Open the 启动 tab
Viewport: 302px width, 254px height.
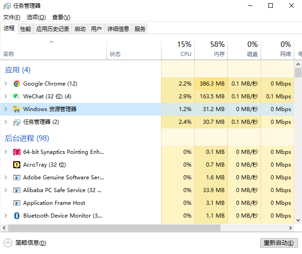pos(80,29)
